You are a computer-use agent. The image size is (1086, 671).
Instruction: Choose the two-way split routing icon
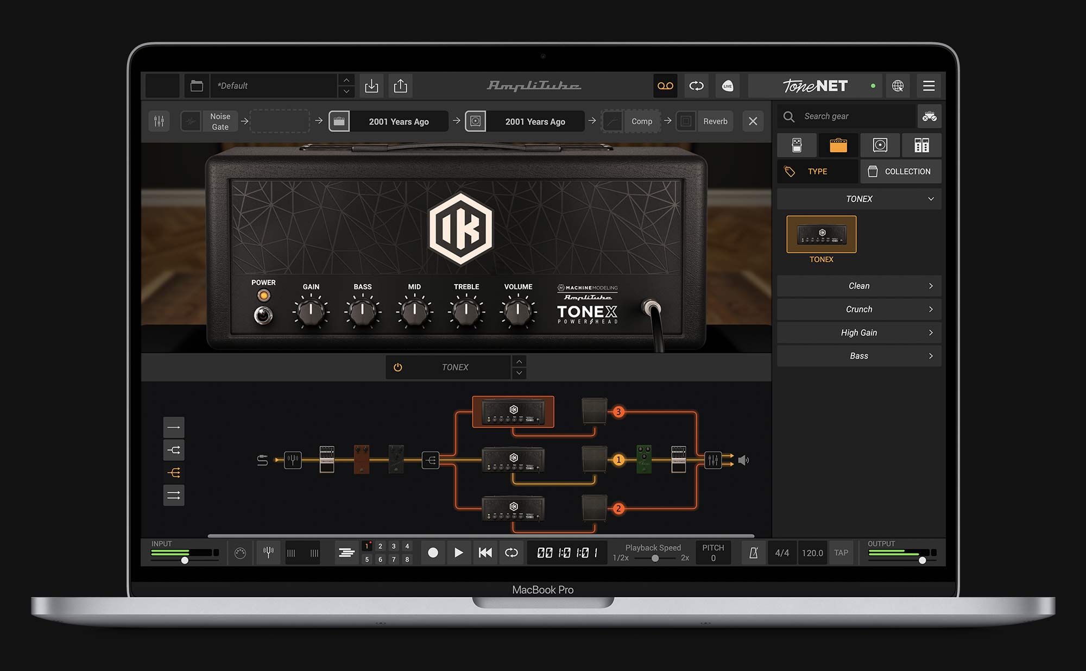(x=174, y=450)
